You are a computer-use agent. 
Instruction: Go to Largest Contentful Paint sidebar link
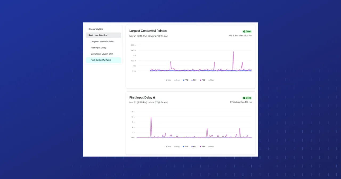click(102, 42)
